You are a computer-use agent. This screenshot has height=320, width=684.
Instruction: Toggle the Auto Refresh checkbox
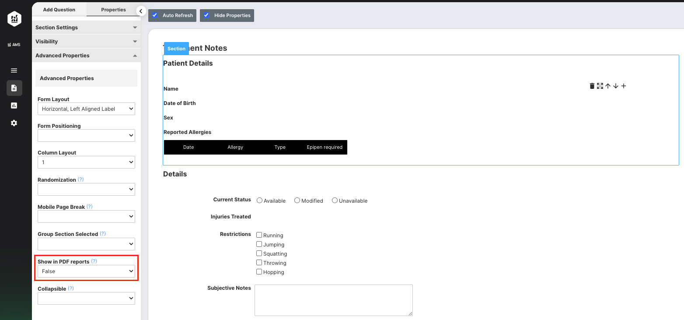[154, 15]
